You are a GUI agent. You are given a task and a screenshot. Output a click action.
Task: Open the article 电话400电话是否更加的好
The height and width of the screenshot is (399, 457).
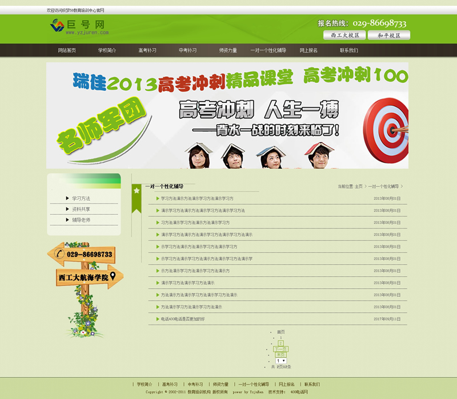(182, 319)
